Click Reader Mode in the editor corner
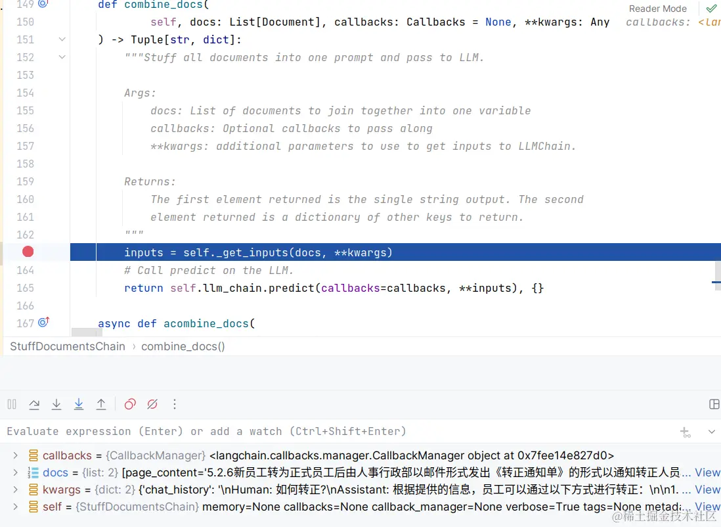721x527 pixels. pos(657,9)
